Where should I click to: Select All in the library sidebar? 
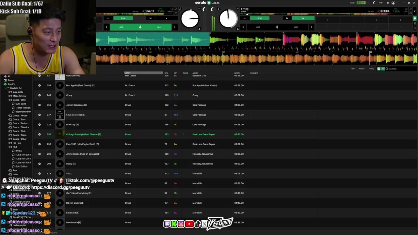pyautogui.click(x=9, y=76)
